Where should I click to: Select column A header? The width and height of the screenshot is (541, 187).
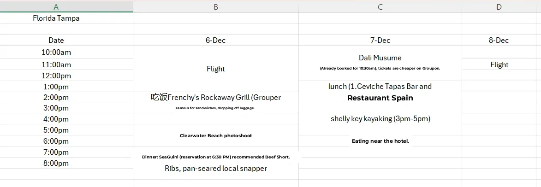tap(56, 6)
